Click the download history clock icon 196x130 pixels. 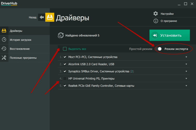[4, 40]
